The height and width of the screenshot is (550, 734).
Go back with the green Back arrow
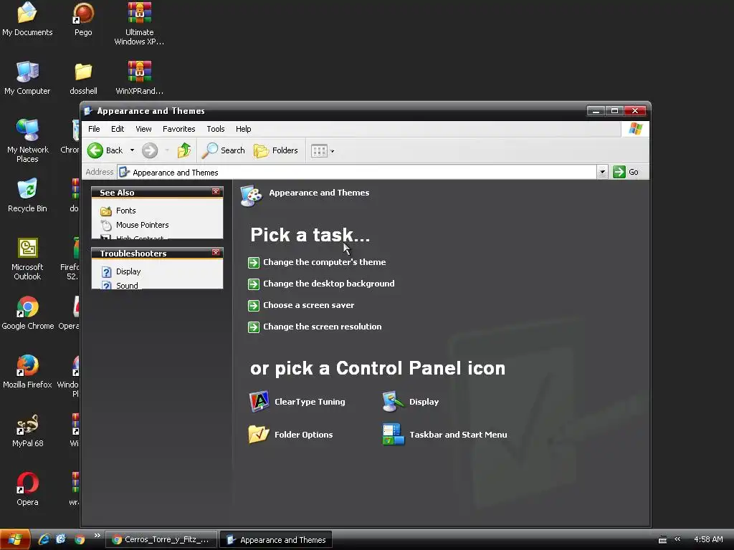pyautogui.click(x=105, y=150)
